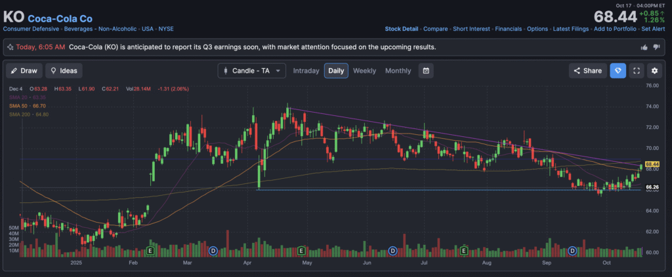Select the Monthly timeframe
672x277 pixels.
tap(398, 71)
